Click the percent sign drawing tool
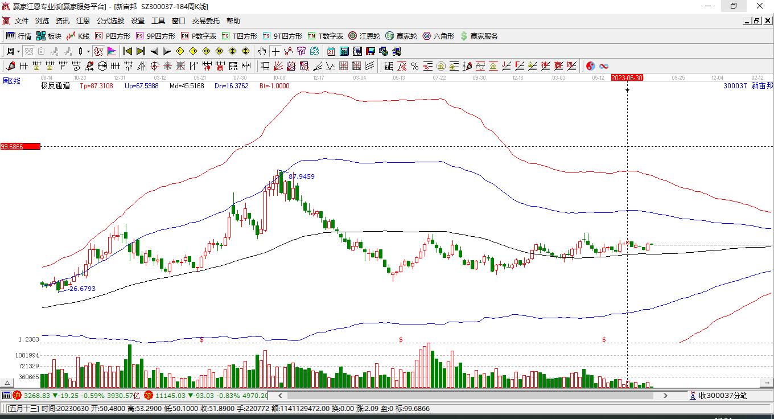The width and height of the screenshot is (774, 419). pyautogui.click(x=415, y=66)
